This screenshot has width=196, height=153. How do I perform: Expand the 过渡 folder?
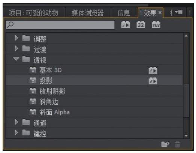coord(16,48)
